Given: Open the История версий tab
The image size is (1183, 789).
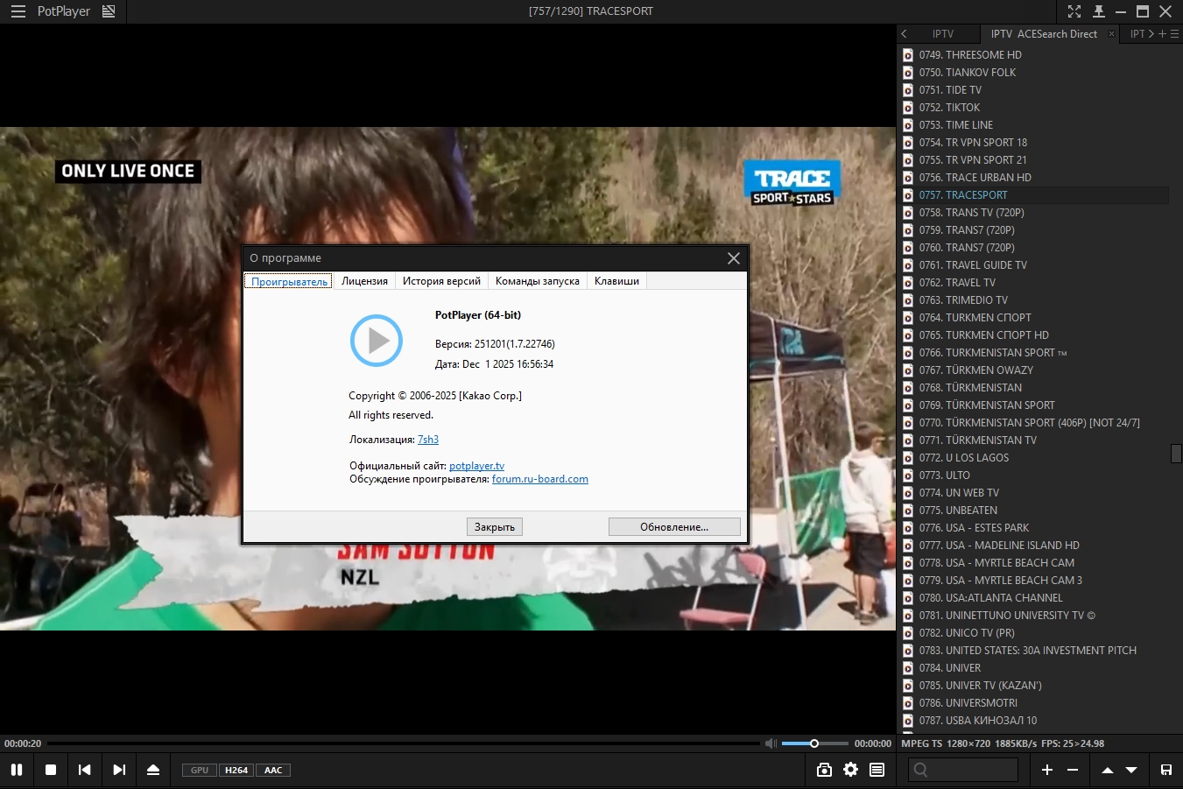Looking at the screenshot, I should [441, 281].
